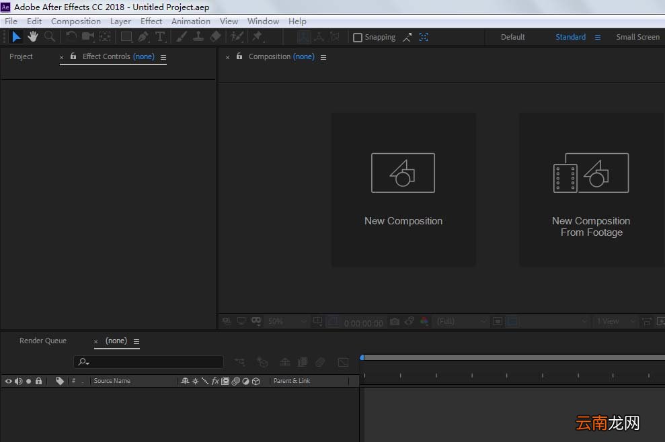Select the Pen tool
Screen dimensions: 665x442
[143, 38]
